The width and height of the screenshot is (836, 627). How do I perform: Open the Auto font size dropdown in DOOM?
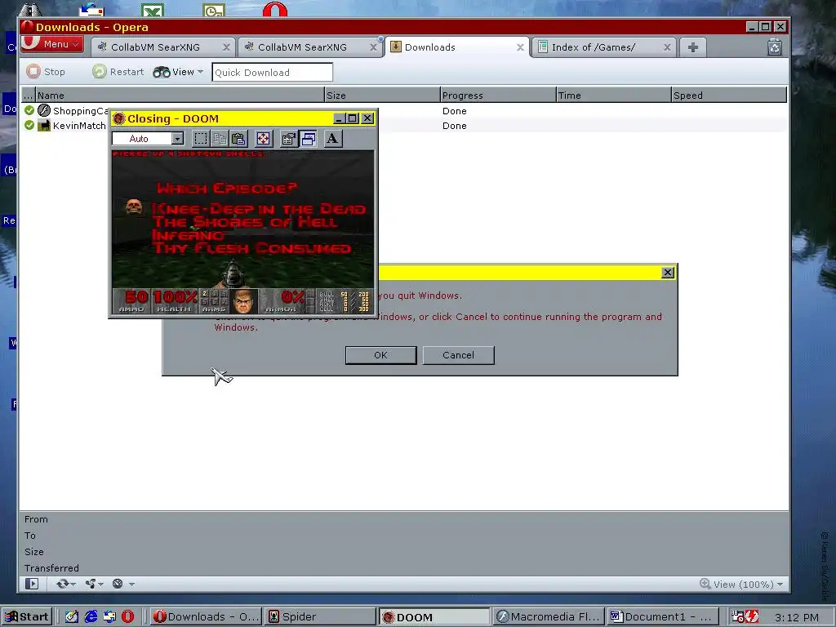tap(177, 139)
